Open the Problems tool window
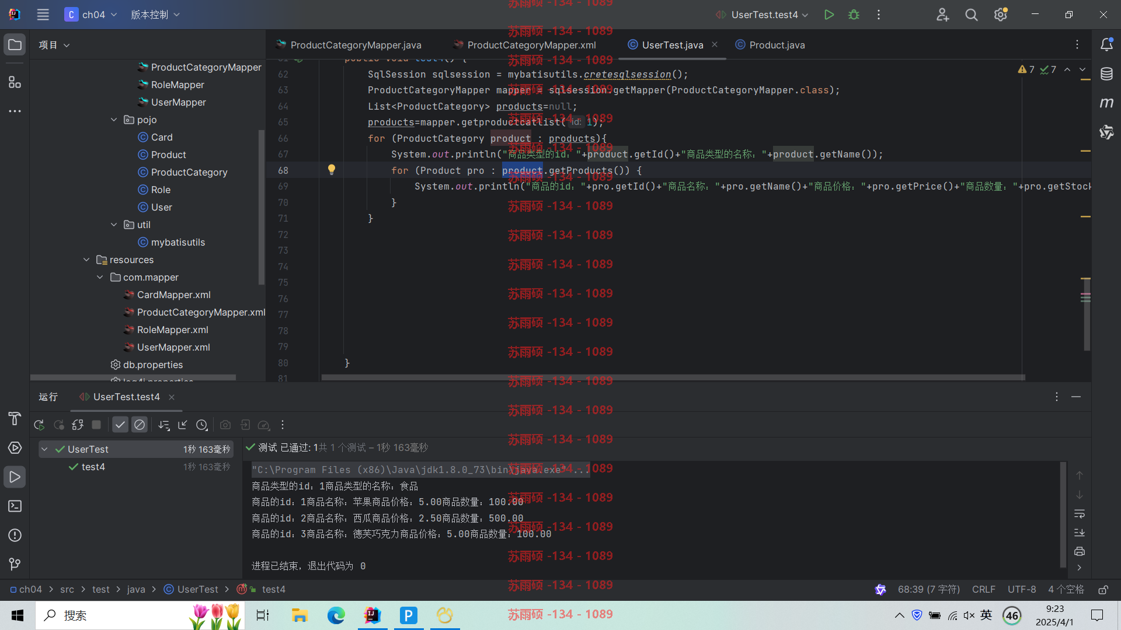Screen dimensions: 1121x630 pos(15,535)
